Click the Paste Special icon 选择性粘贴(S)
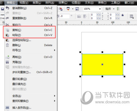The width and height of the screenshot is (137, 111). (7, 40)
